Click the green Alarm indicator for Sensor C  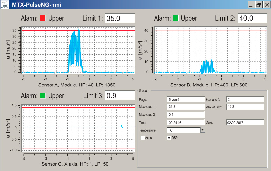[x=42, y=96]
